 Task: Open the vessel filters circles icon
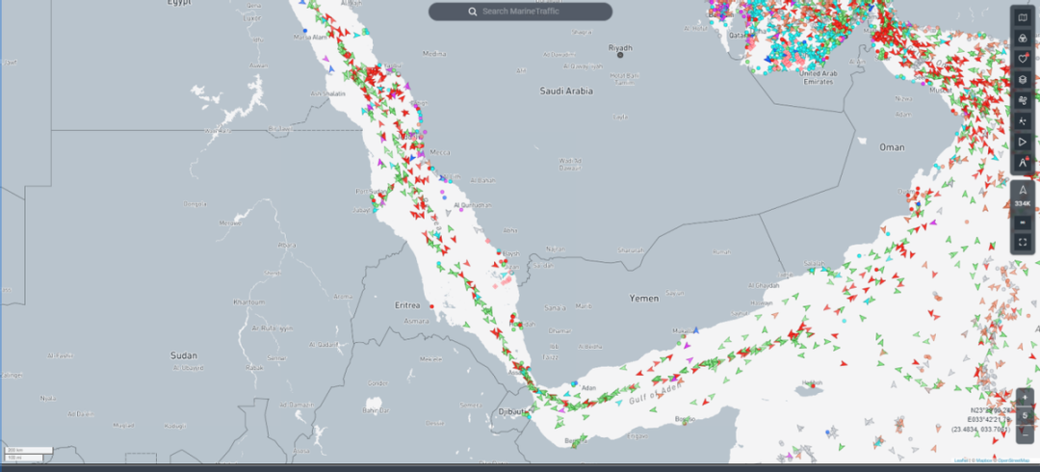[x=1023, y=38]
